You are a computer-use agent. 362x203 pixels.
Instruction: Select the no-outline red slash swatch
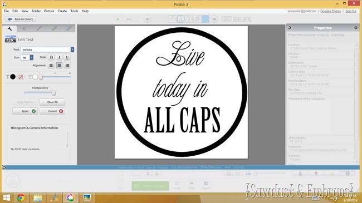point(21,77)
